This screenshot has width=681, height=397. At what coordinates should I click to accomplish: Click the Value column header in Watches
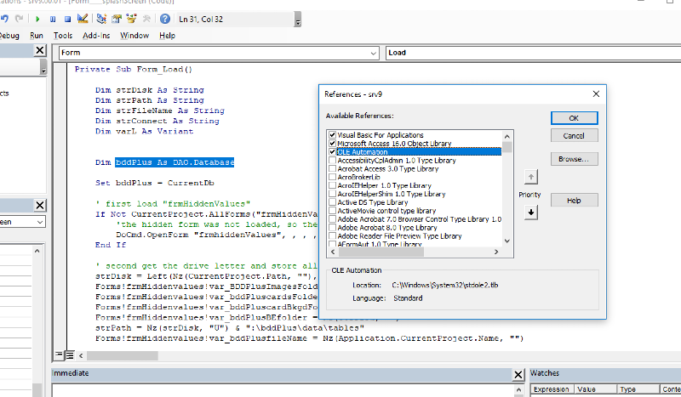(x=595, y=389)
